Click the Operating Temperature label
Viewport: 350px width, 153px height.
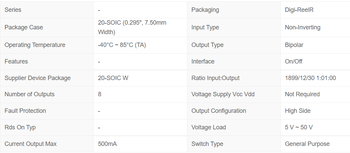click(35, 45)
